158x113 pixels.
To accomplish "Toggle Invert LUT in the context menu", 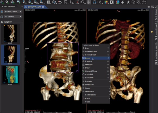I will coord(96,85).
